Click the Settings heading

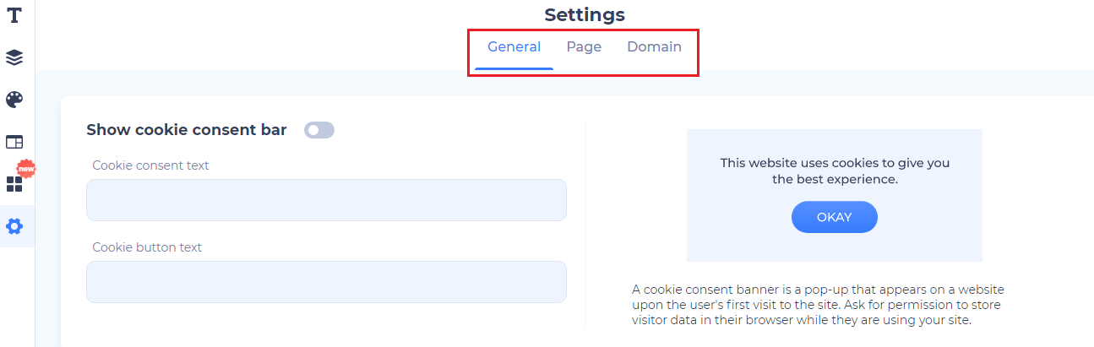585,14
